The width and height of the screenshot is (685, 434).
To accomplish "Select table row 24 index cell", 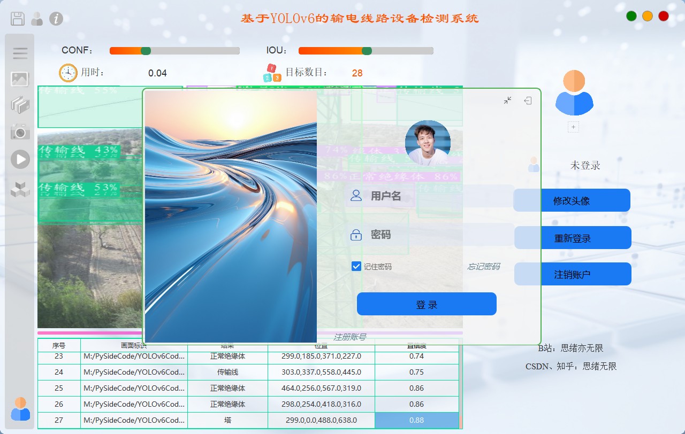I will coord(59,372).
